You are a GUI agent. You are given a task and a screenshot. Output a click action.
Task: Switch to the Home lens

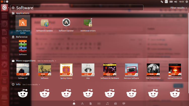(x=74, y=103)
